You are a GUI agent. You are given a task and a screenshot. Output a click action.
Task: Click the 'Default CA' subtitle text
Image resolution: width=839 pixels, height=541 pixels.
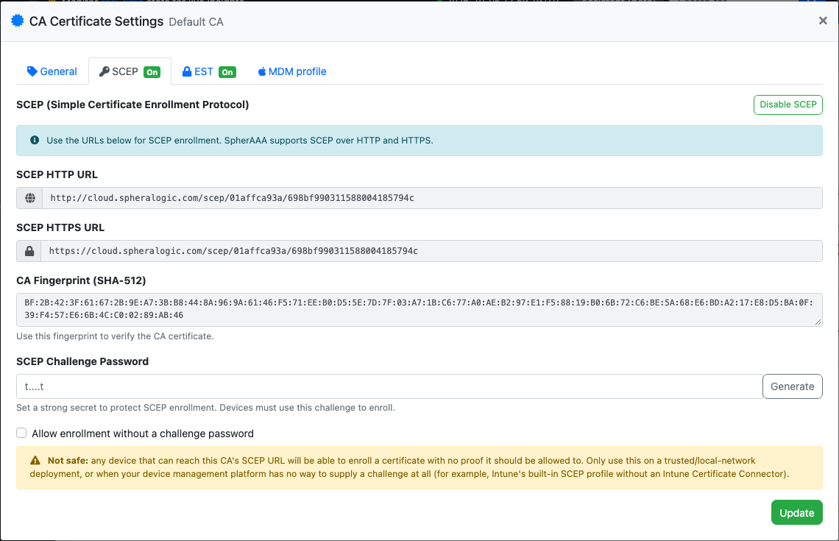196,22
